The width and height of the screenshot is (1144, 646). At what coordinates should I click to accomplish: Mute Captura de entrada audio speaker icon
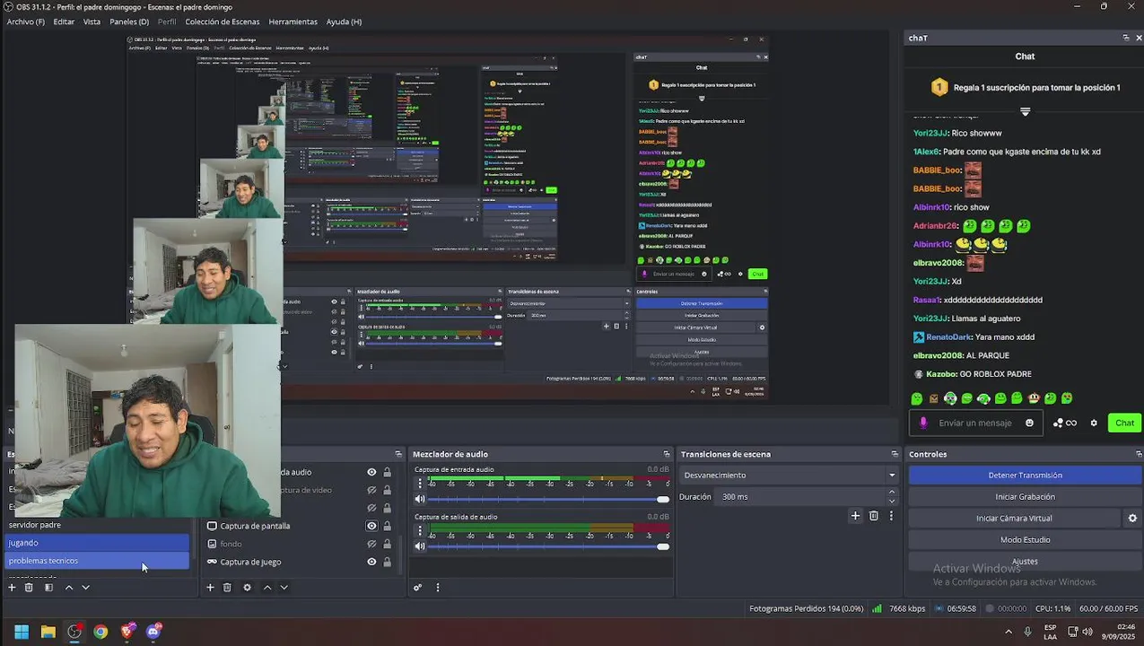420,499
